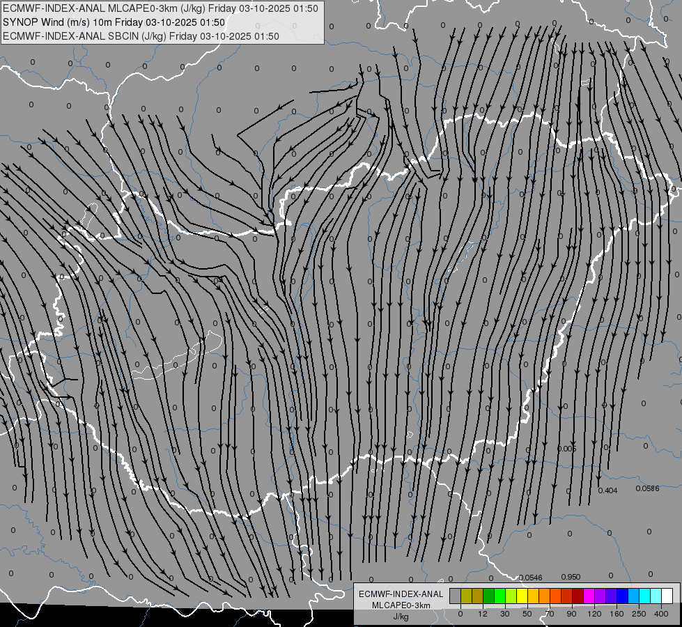Click the SYNOP Wind 10m title line
Viewport: 682px width, 627px height.
pos(114,22)
